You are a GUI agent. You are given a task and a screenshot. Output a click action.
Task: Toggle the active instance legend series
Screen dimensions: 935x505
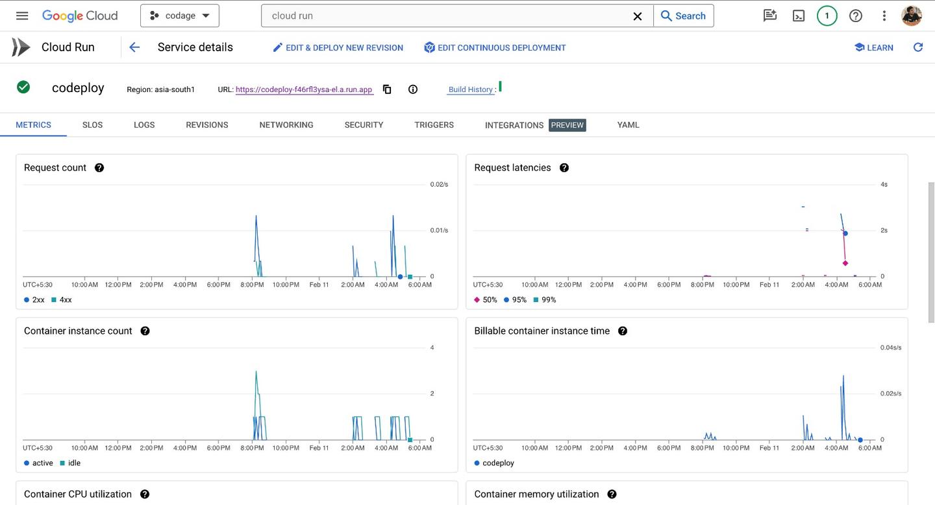coord(39,463)
